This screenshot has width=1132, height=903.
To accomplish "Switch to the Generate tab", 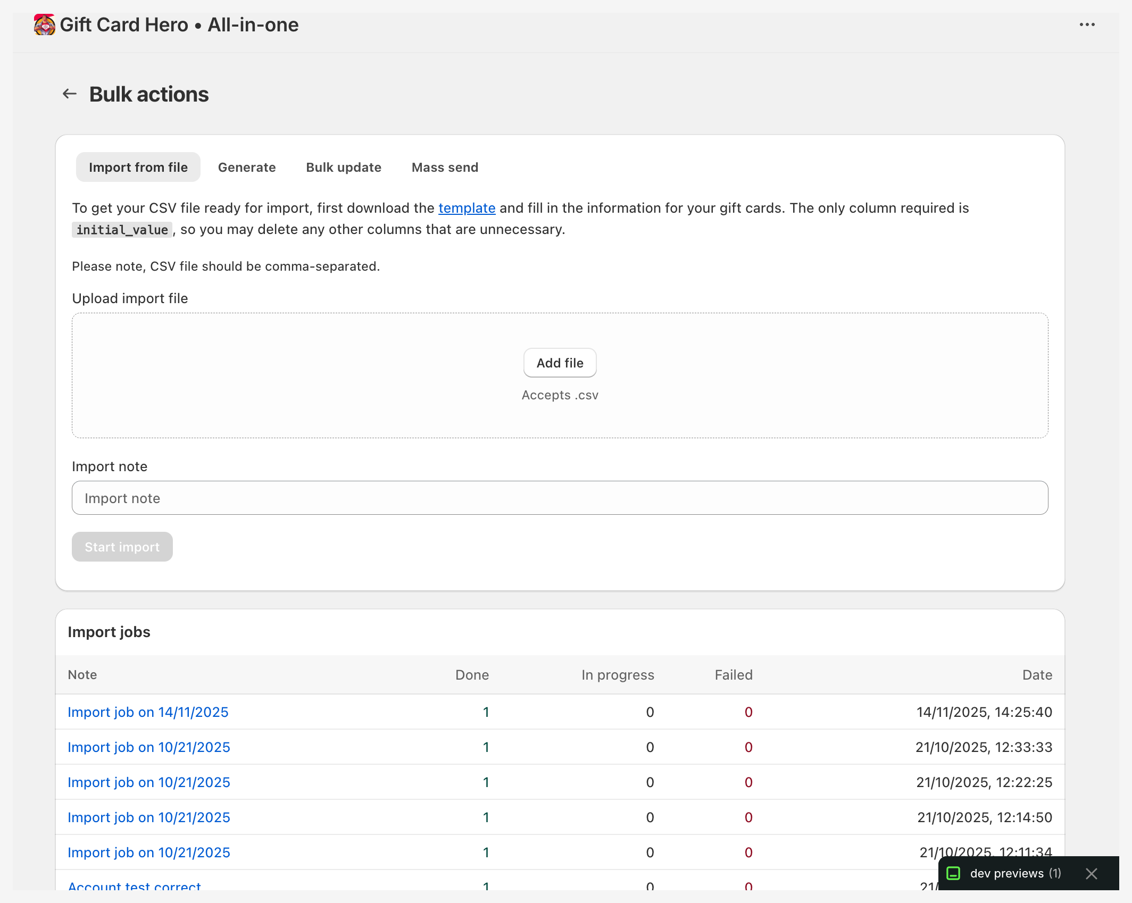I will [x=246, y=167].
